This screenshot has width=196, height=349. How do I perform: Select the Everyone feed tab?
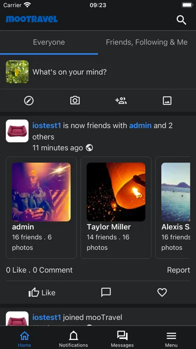click(x=49, y=42)
